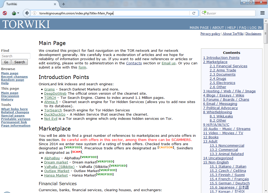Click the NoScript S icon in toolbar
The width and height of the screenshot is (268, 193).
(5, 13)
